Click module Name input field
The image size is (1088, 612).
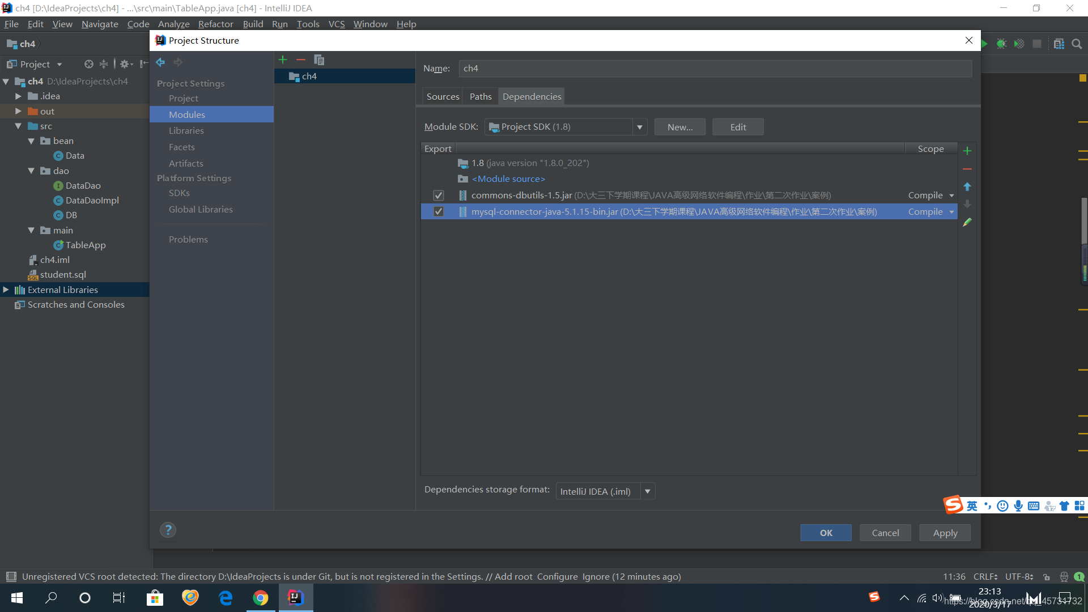point(715,69)
